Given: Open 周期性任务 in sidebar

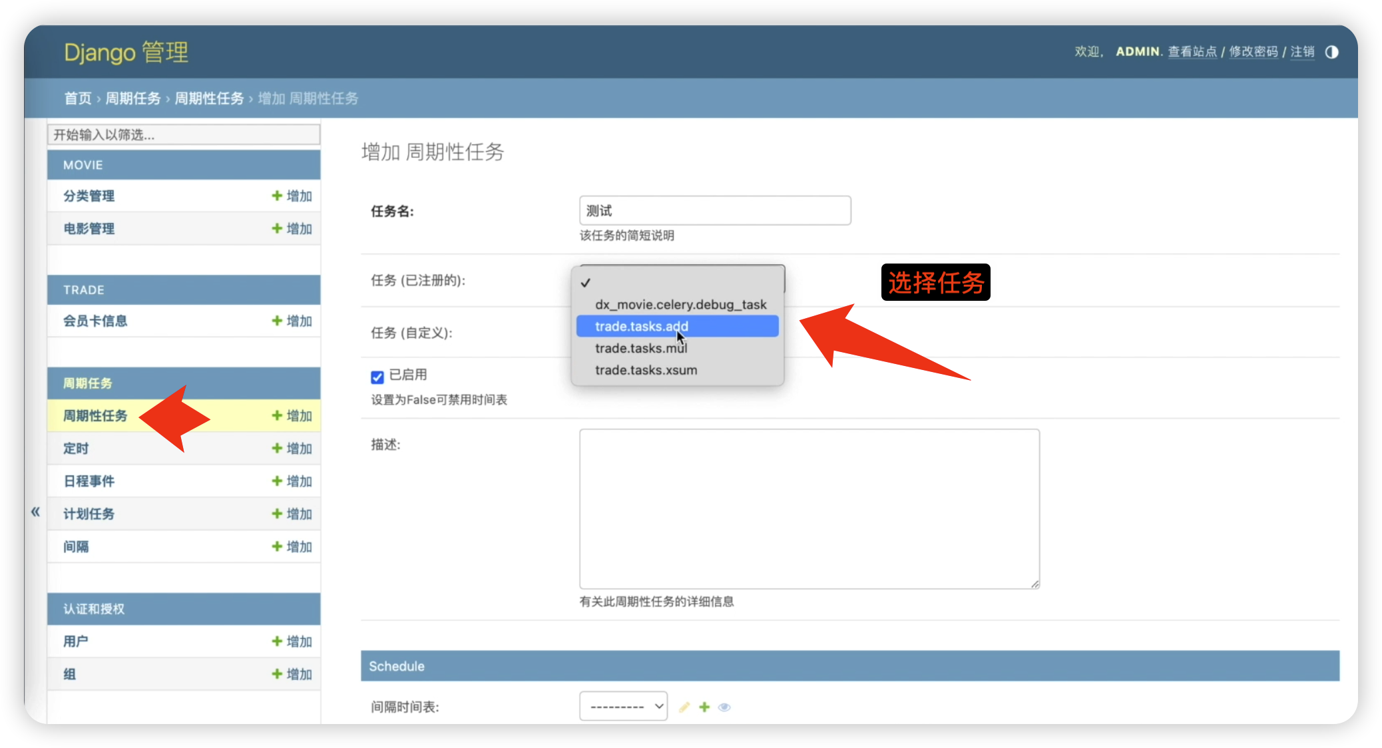Looking at the screenshot, I should (x=95, y=415).
